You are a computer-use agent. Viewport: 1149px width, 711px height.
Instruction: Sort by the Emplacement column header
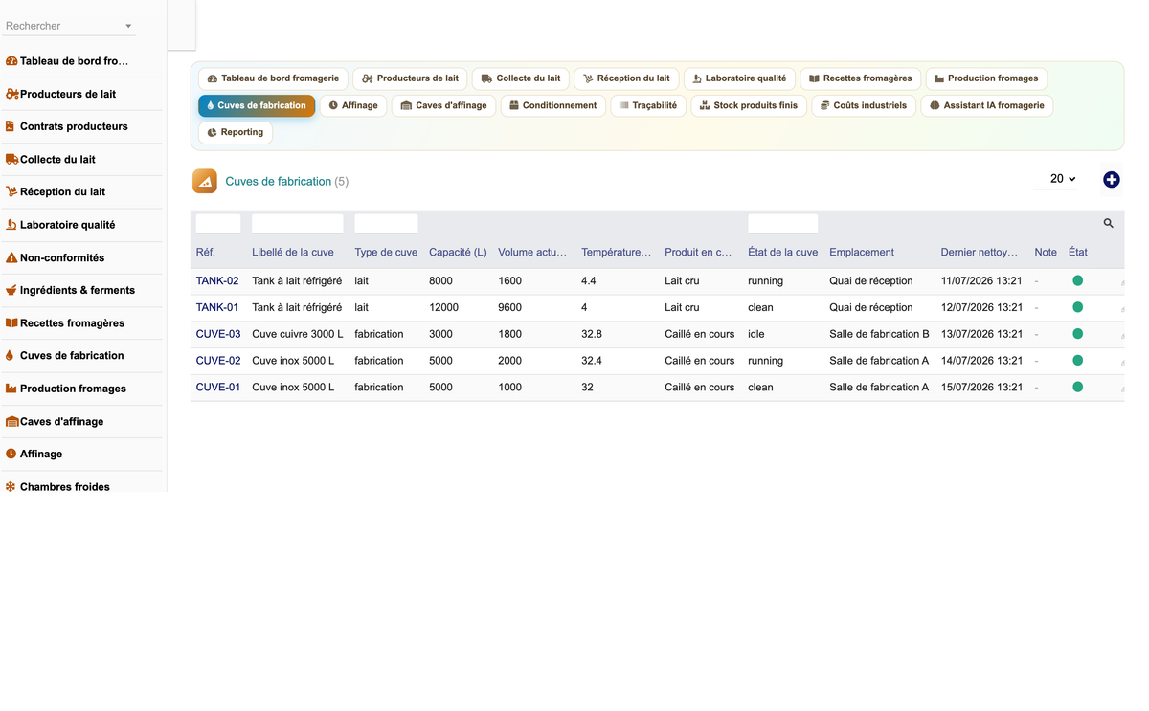[x=862, y=253]
